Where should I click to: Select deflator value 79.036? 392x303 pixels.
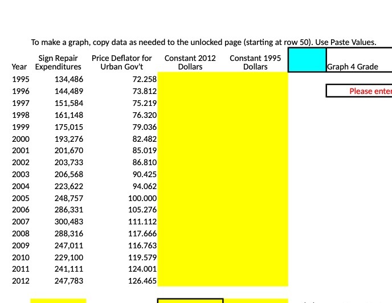pyautogui.click(x=145, y=127)
